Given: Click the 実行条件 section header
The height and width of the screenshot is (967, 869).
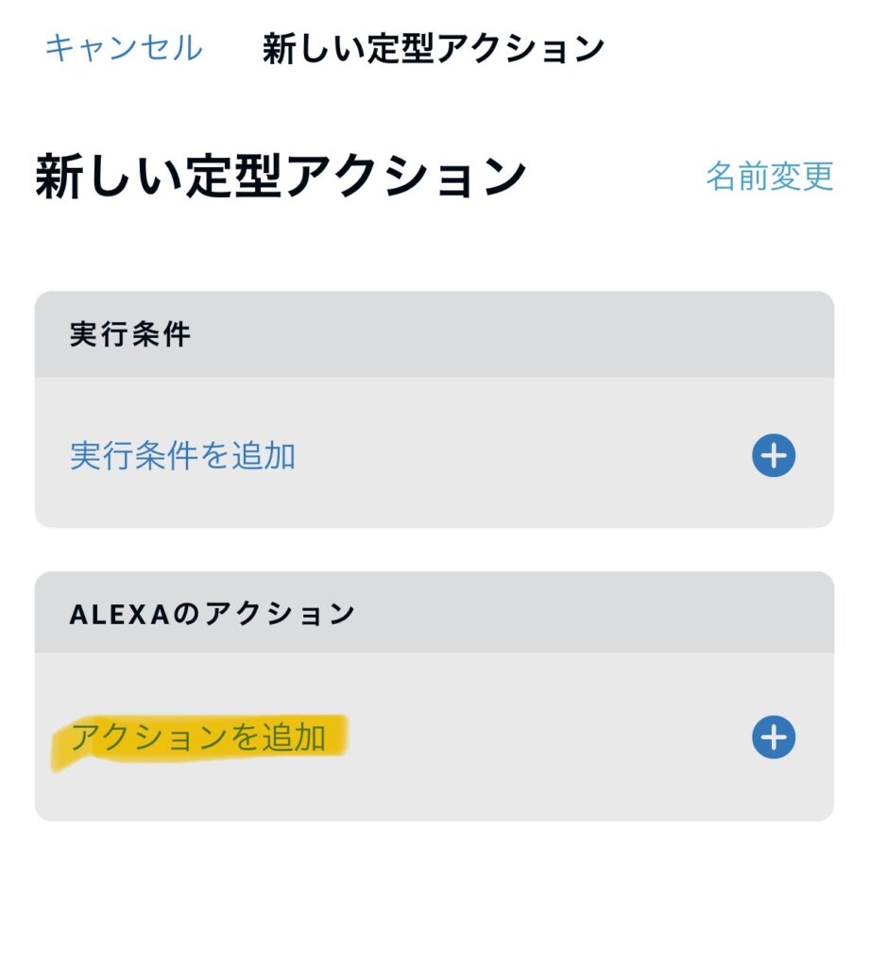Looking at the screenshot, I should [130, 335].
